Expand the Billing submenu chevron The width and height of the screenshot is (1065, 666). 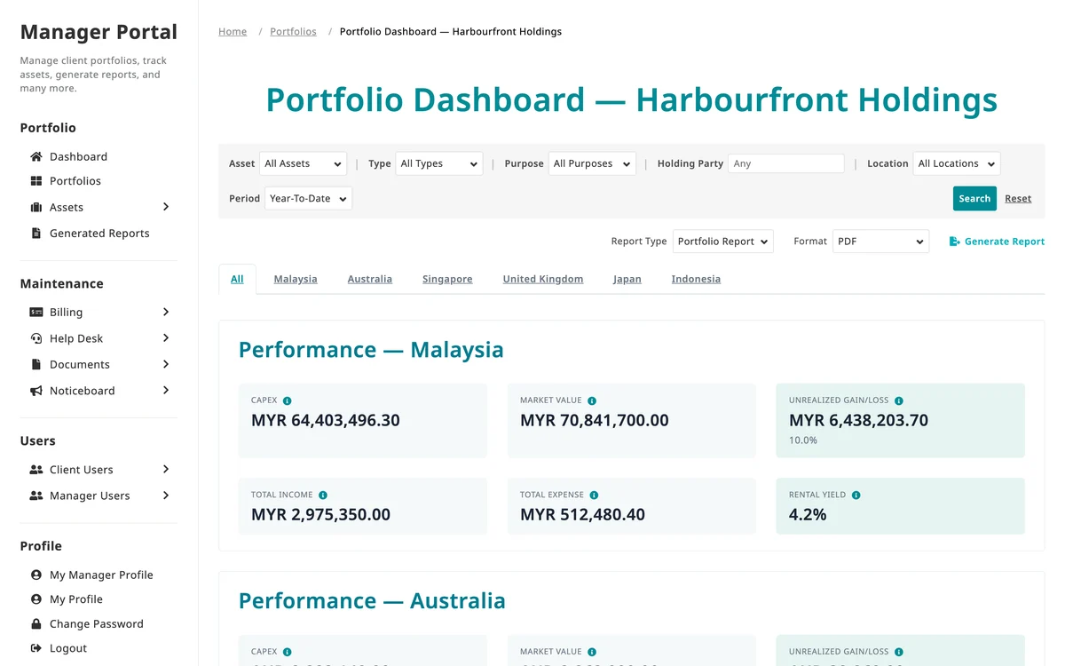pyautogui.click(x=166, y=313)
